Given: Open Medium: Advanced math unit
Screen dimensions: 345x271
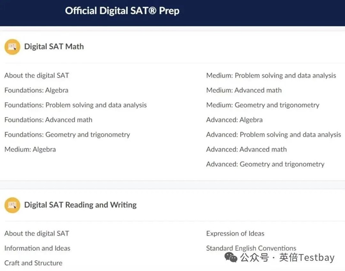Looking at the screenshot, I should [x=244, y=90].
